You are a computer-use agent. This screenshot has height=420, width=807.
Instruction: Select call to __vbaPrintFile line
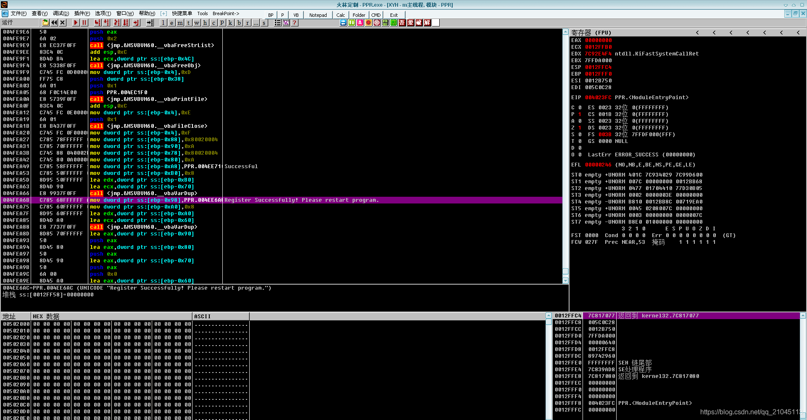click(x=282, y=99)
